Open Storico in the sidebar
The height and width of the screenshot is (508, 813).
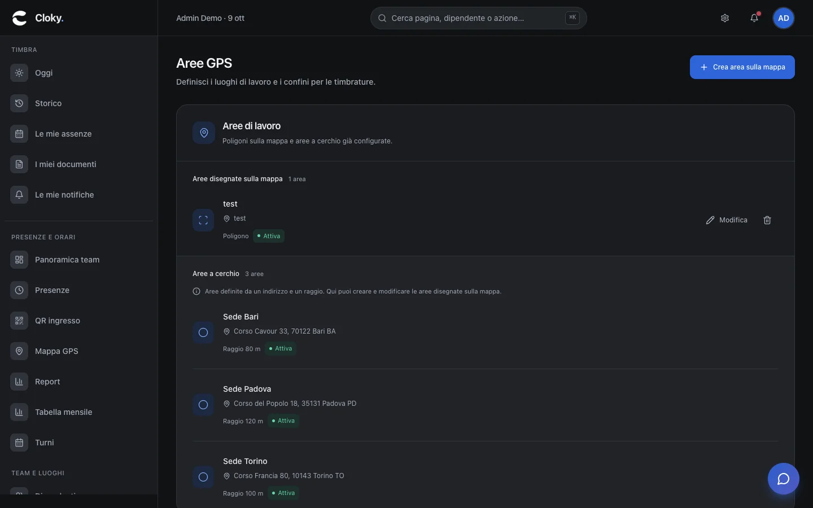tap(78, 103)
